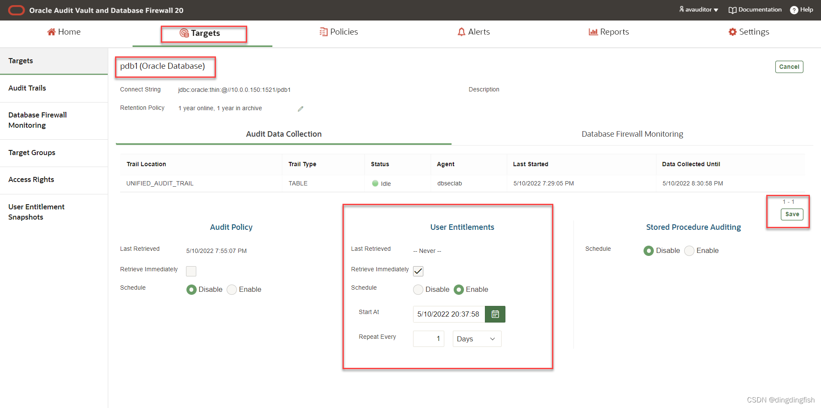Open the Settings tab
This screenshot has height=408, width=821.
point(749,32)
